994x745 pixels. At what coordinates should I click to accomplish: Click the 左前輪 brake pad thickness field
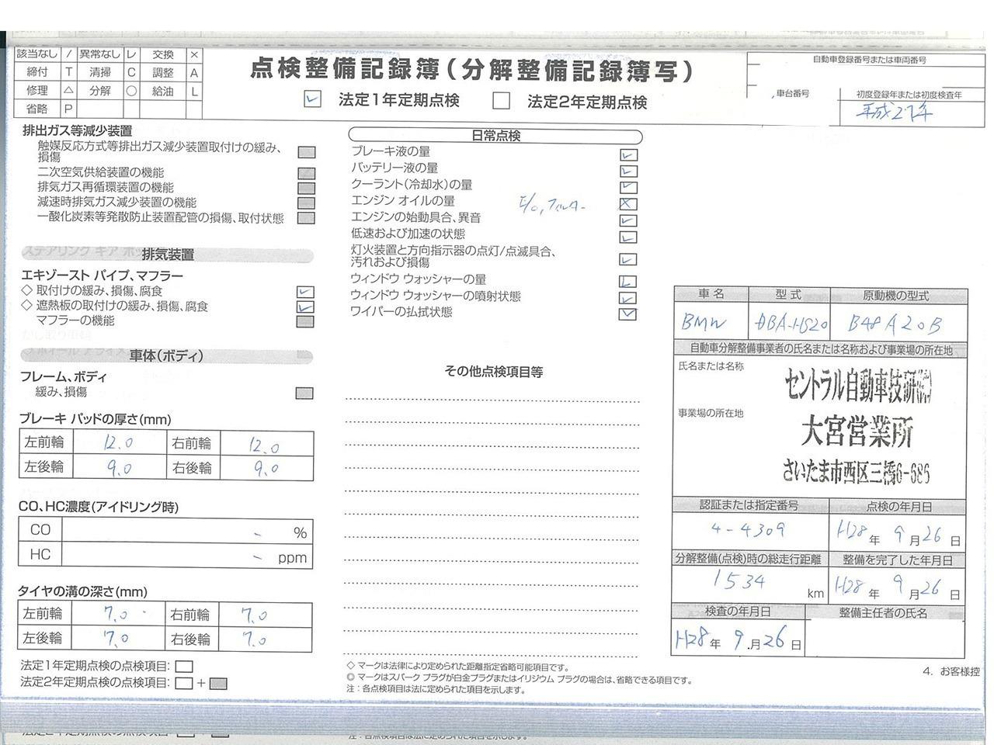tap(116, 443)
